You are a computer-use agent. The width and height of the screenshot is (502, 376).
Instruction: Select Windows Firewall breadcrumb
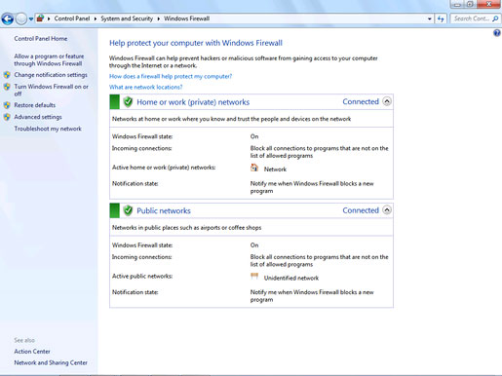186,19
